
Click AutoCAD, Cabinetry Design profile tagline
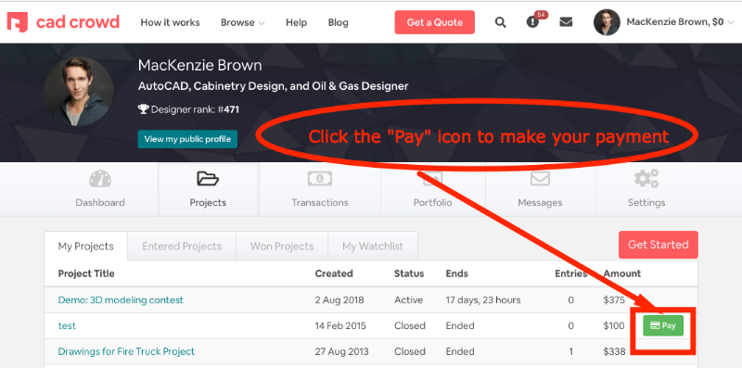pos(273,86)
